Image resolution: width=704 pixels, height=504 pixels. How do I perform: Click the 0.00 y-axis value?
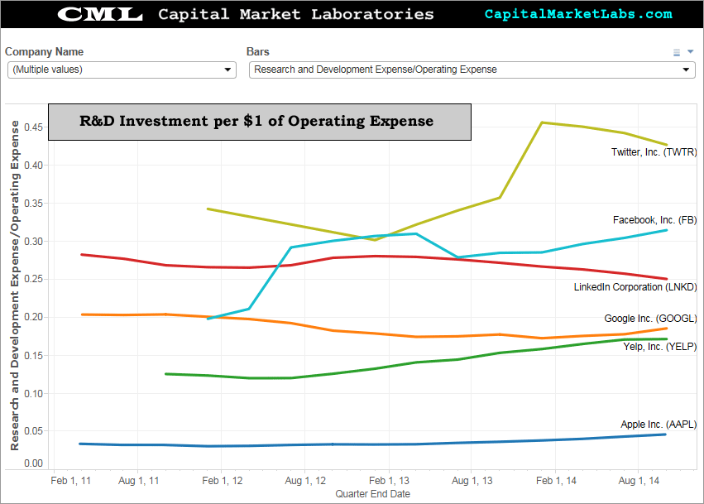coord(33,463)
